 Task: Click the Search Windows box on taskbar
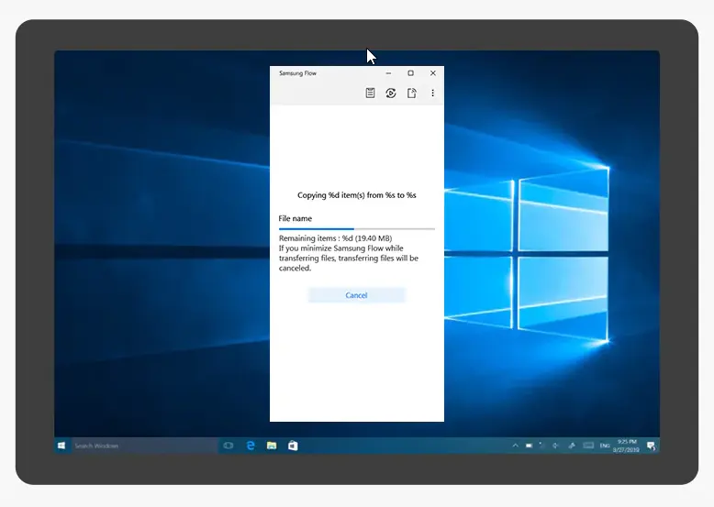point(143,446)
